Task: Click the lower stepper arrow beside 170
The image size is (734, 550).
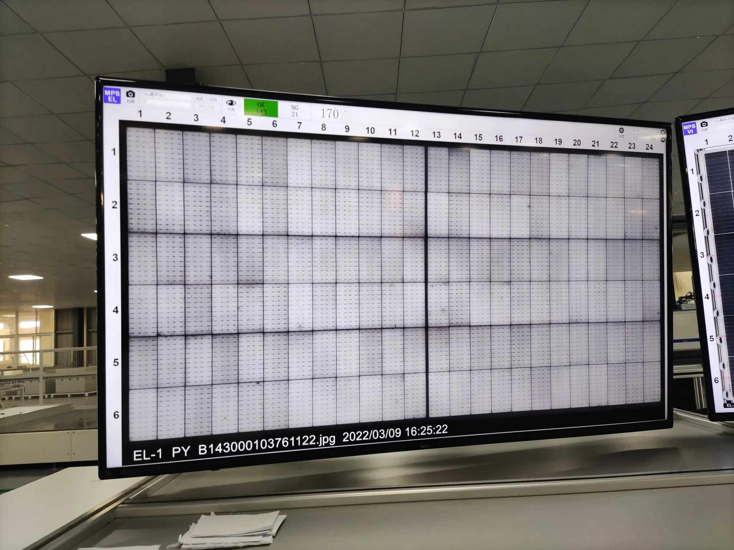Action: [346, 118]
